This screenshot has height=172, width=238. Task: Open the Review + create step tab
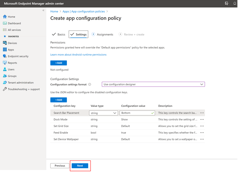click(x=131, y=34)
